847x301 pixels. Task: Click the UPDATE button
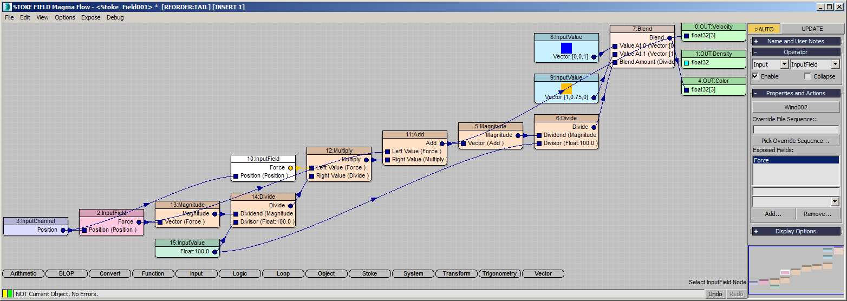pos(812,29)
